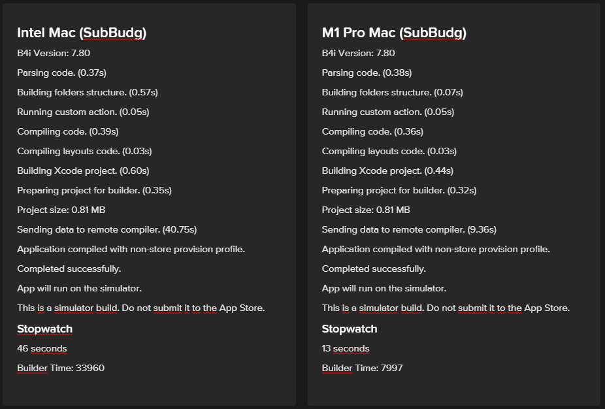
Task: Click Builder Time: 7997 text
Action: point(362,368)
